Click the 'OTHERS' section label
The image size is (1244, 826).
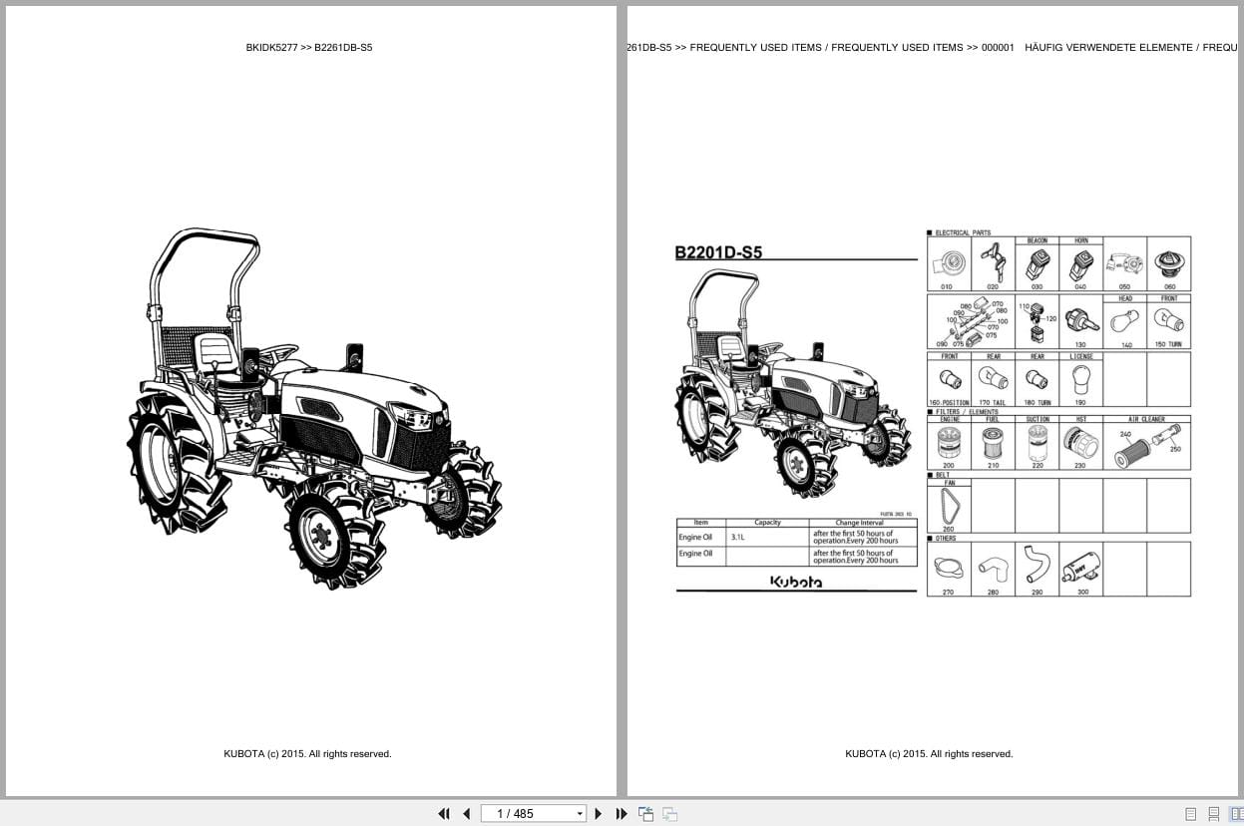pyautogui.click(x=946, y=539)
